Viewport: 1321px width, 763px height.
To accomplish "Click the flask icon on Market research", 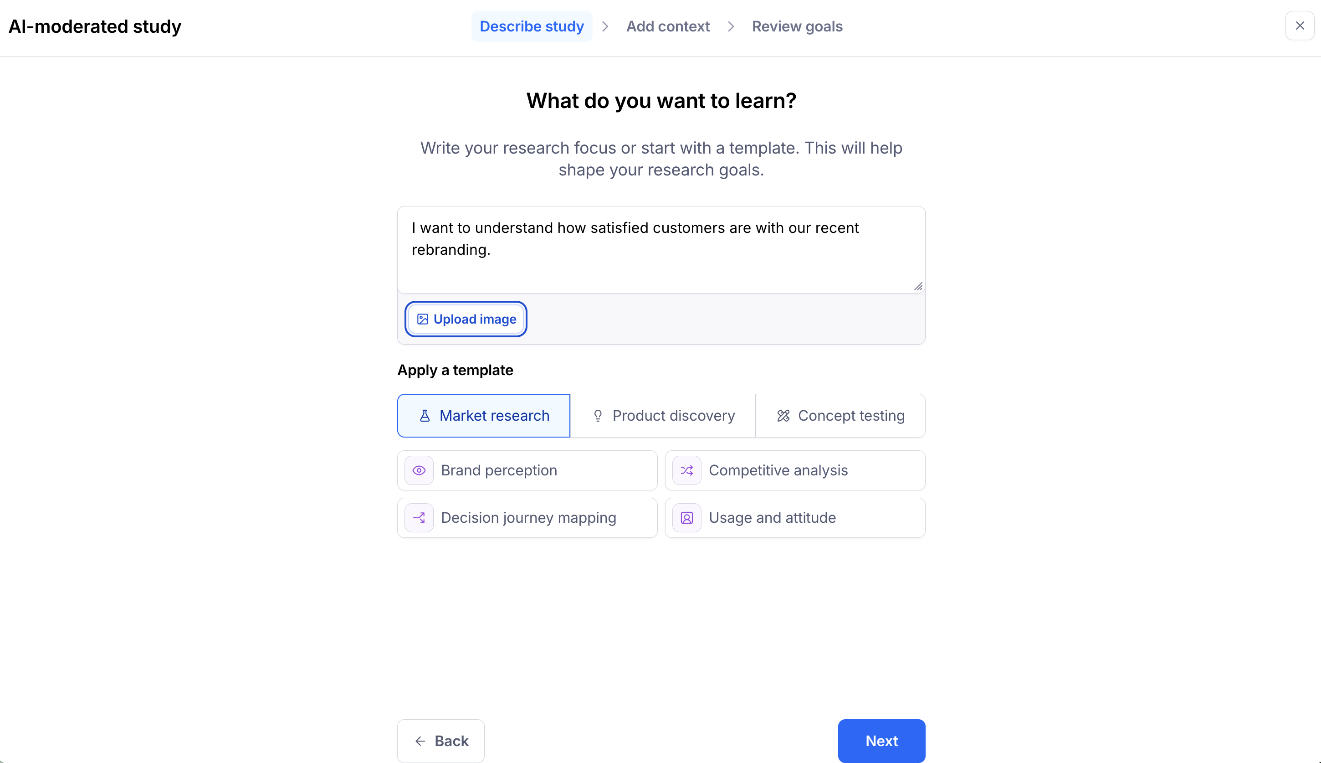I will pyautogui.click(x=425, y=416).
